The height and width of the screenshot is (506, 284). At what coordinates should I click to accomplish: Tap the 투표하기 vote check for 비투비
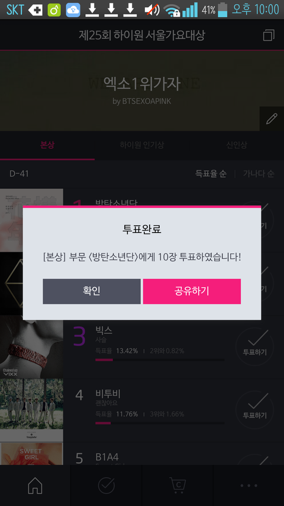[254, 409]
